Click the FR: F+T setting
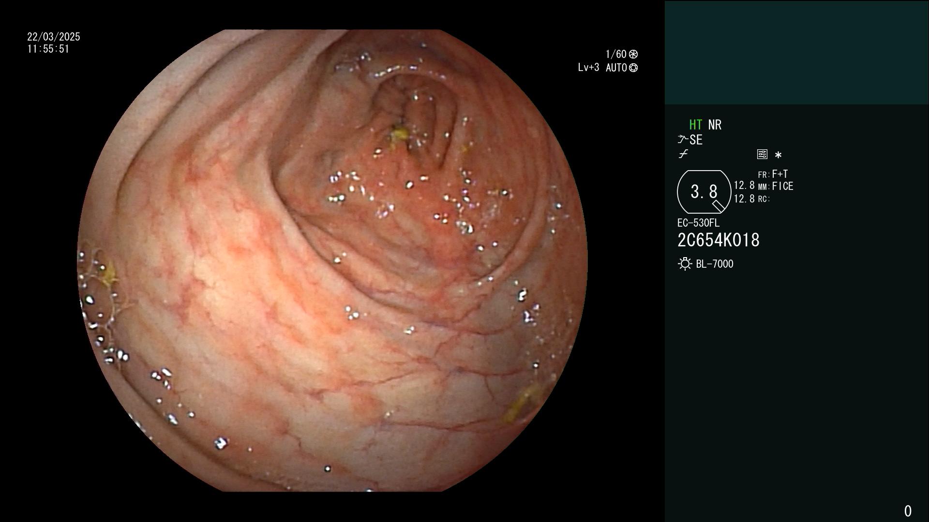Screen dimensions: 929x522 (773, 174)
